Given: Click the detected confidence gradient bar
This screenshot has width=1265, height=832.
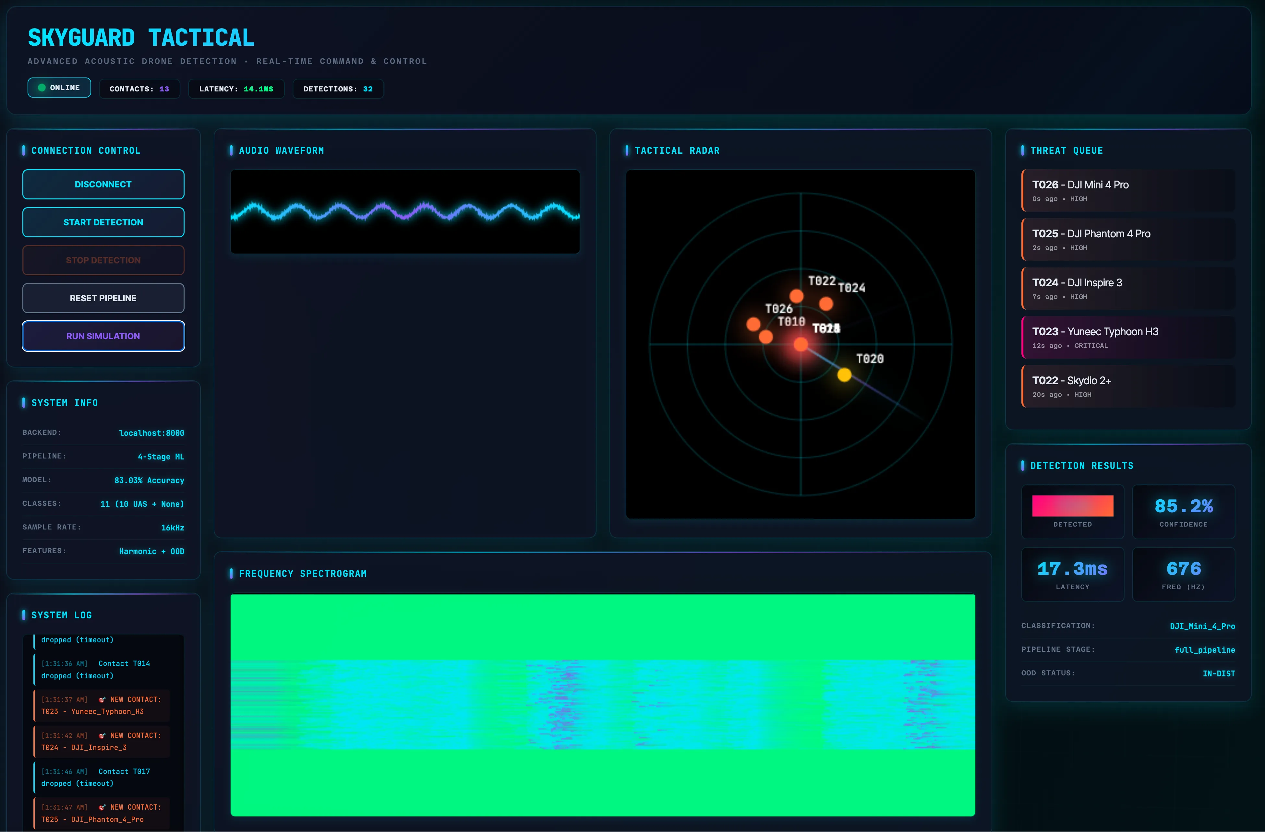Looking at the screenshot, I should [1073, 506].
